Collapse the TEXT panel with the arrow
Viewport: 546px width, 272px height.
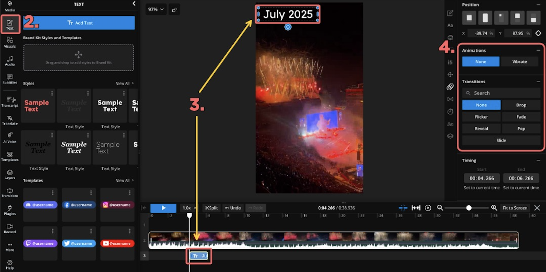134,4
